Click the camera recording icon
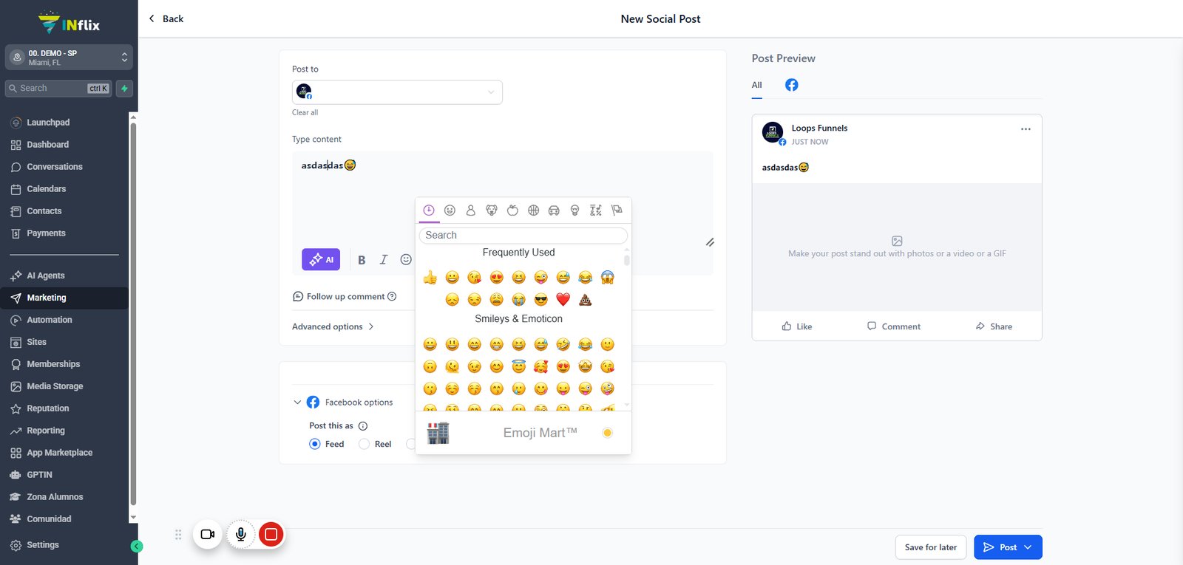Image resolution: width=1183 pixels, height=565 pixels. coord(208,534)
